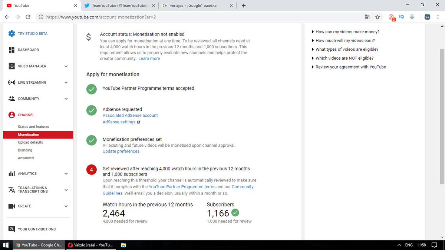
Task: Click the dollar sign account status icon
Action: (88, 37)
